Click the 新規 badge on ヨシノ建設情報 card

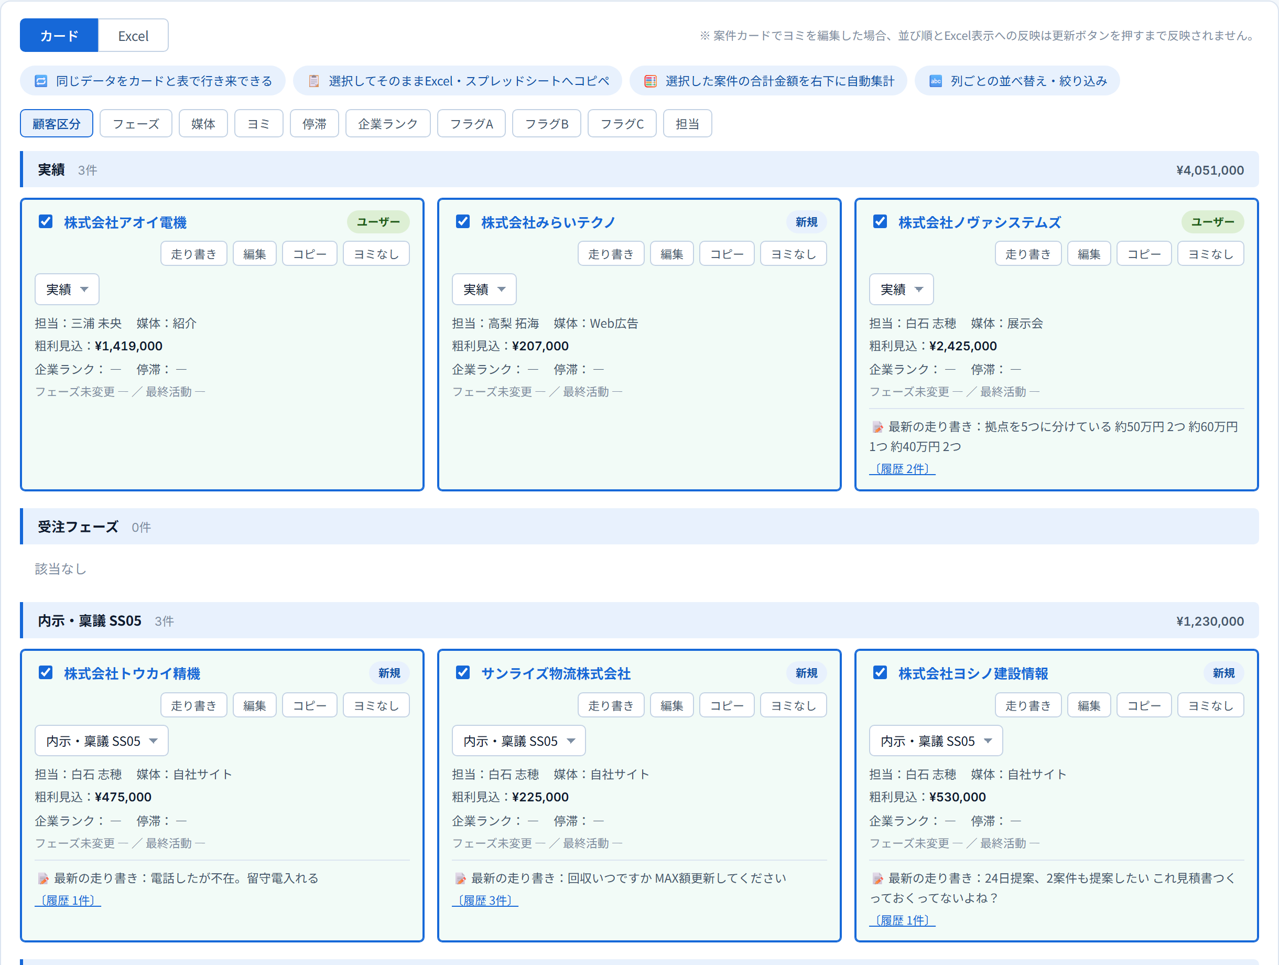pos(1224,673)
